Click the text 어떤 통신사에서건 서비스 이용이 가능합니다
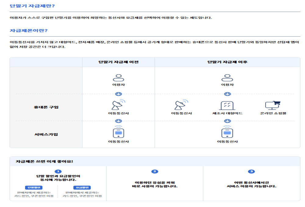 tap(251, 184)
